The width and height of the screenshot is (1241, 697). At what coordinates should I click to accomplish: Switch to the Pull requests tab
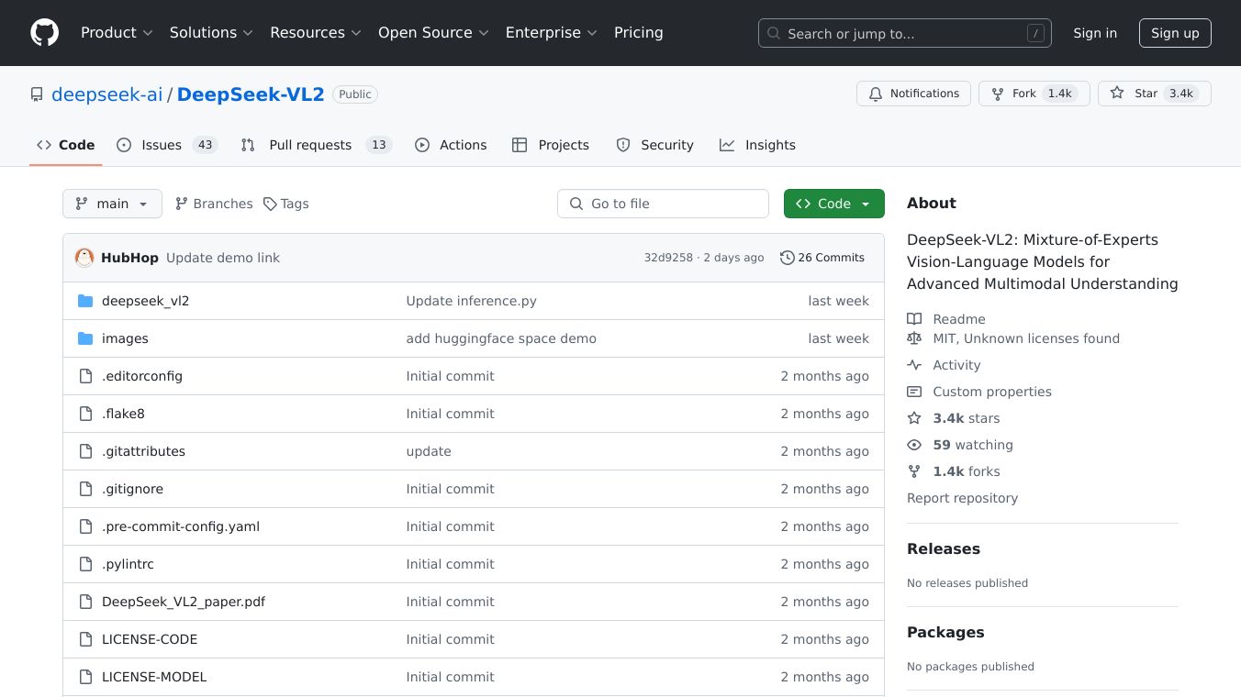309,145
